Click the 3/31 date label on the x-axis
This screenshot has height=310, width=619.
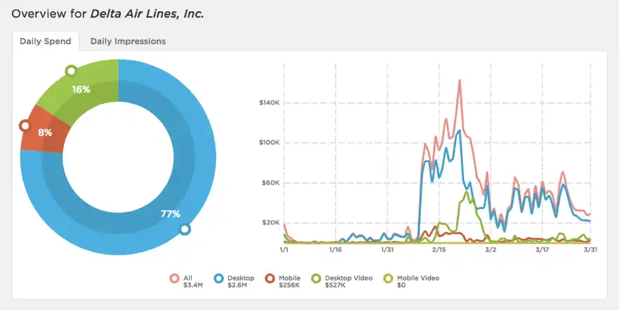point(590,250)
